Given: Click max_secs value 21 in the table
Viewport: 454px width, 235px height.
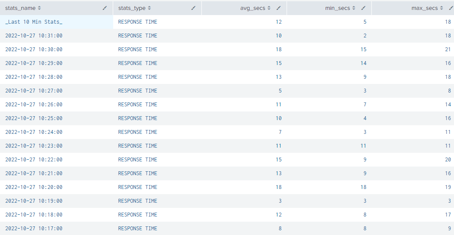Looking at the screenshot, I should (x=448, y=49).
